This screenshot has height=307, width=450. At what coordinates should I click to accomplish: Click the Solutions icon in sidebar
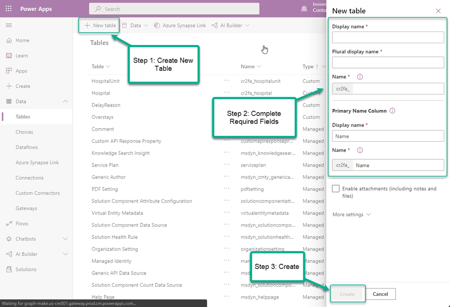9,269
